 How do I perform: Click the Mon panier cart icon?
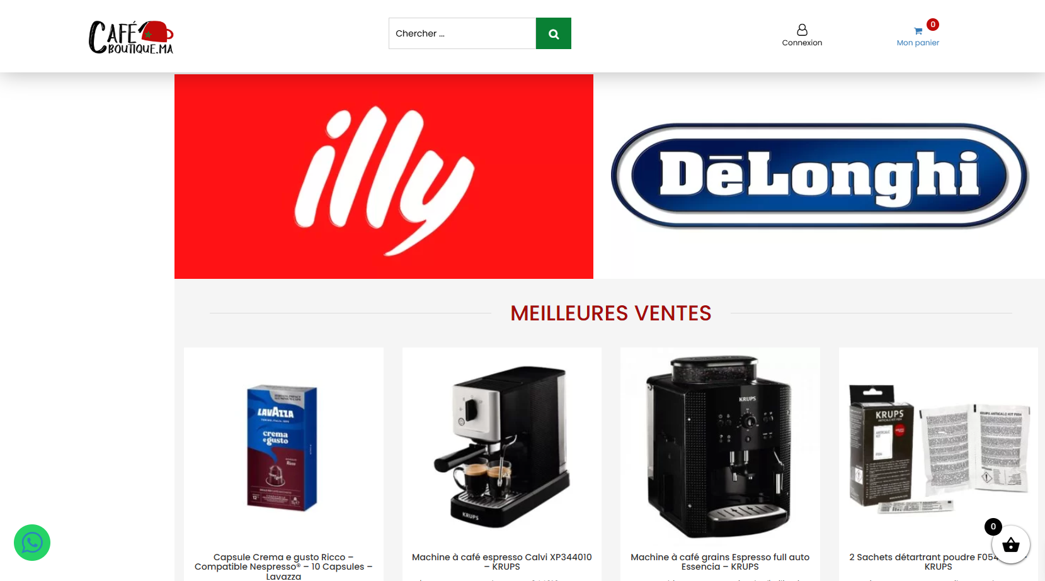[918, 31]
